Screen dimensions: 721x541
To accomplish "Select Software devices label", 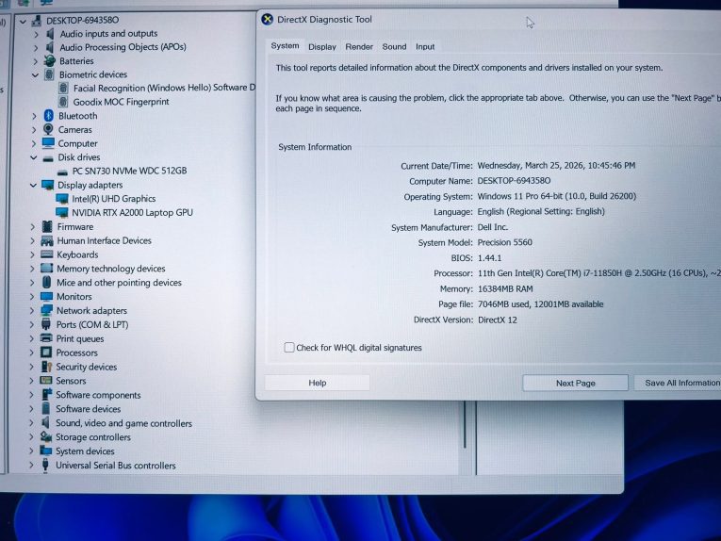I will click(88, 409).
